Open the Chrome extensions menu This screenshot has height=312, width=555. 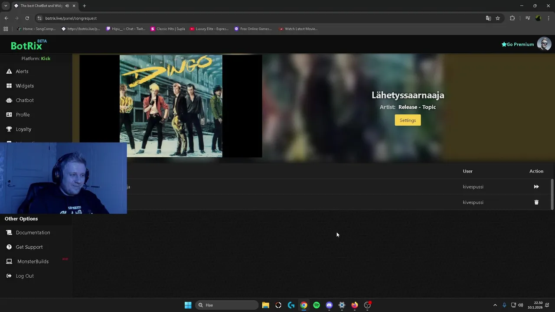512,18
